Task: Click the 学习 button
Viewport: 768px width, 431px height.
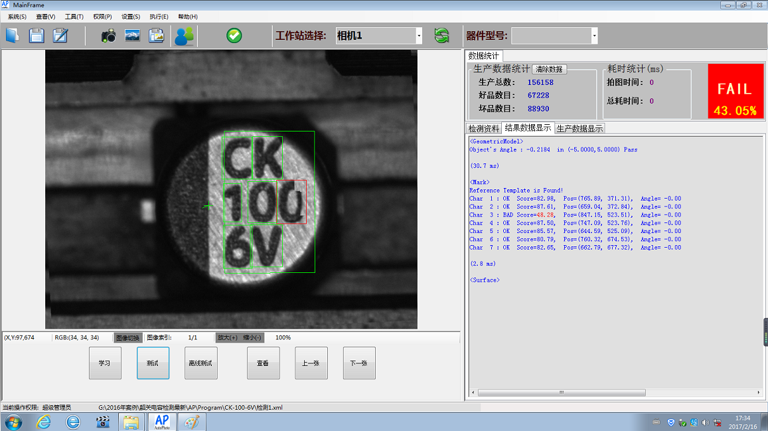Action: [105, 363]
